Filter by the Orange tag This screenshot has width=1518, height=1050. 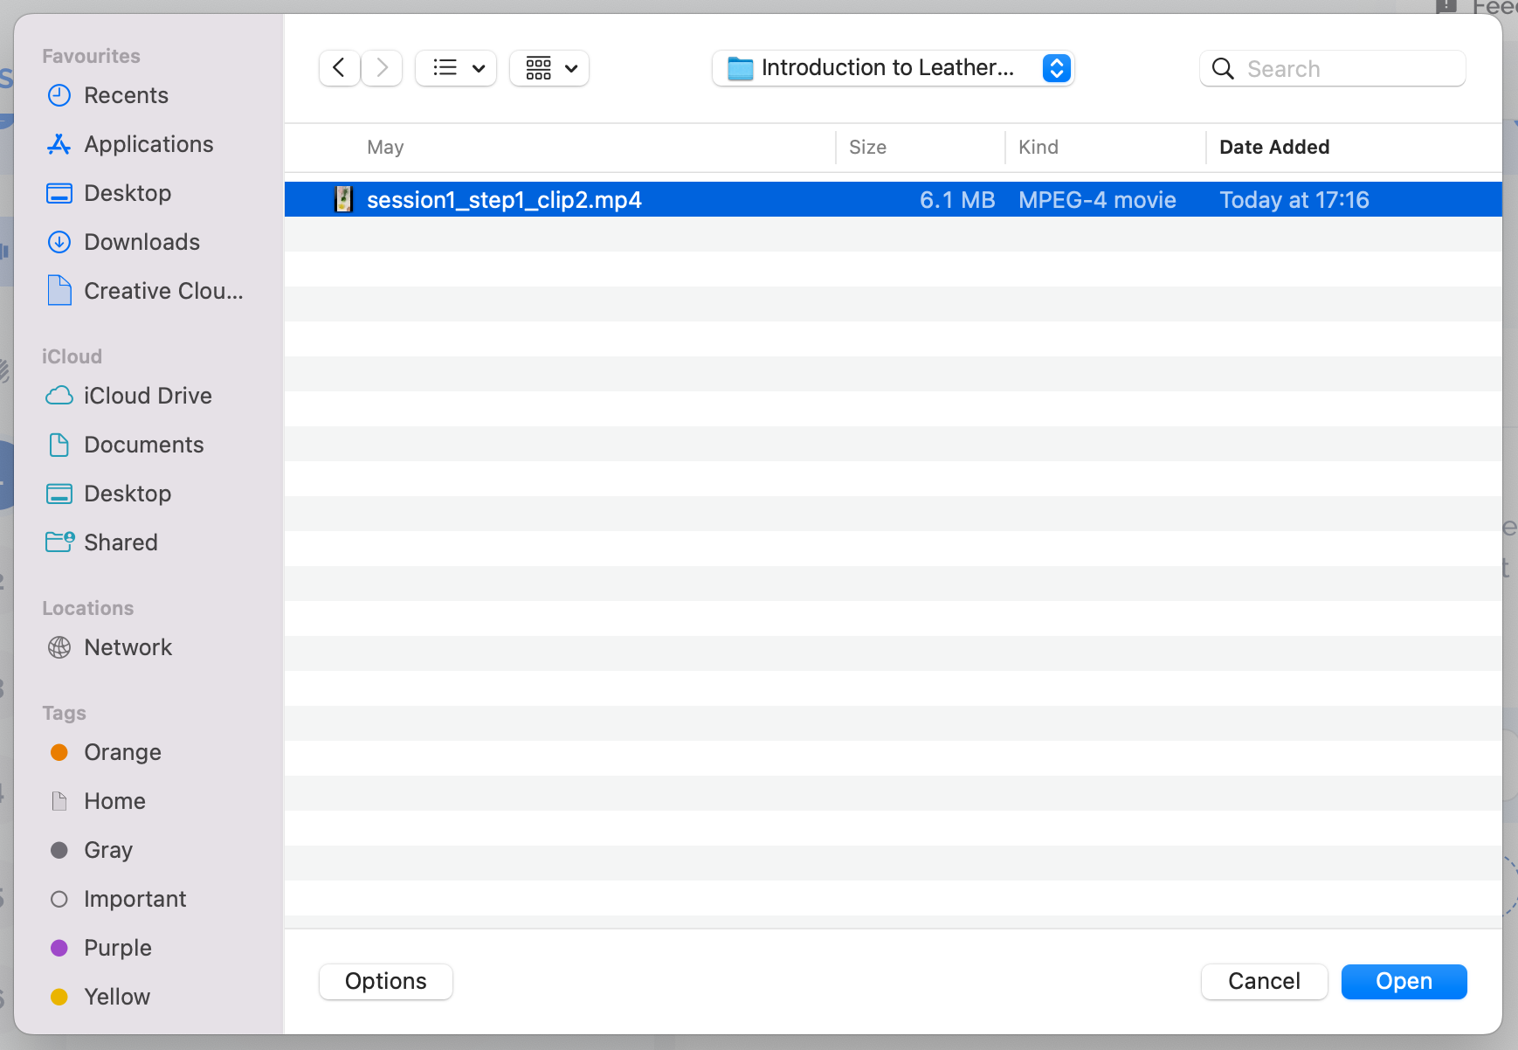121,752
